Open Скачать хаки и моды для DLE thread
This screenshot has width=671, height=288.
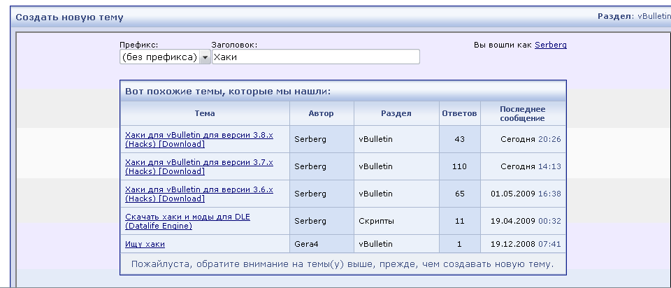[187, 221]
